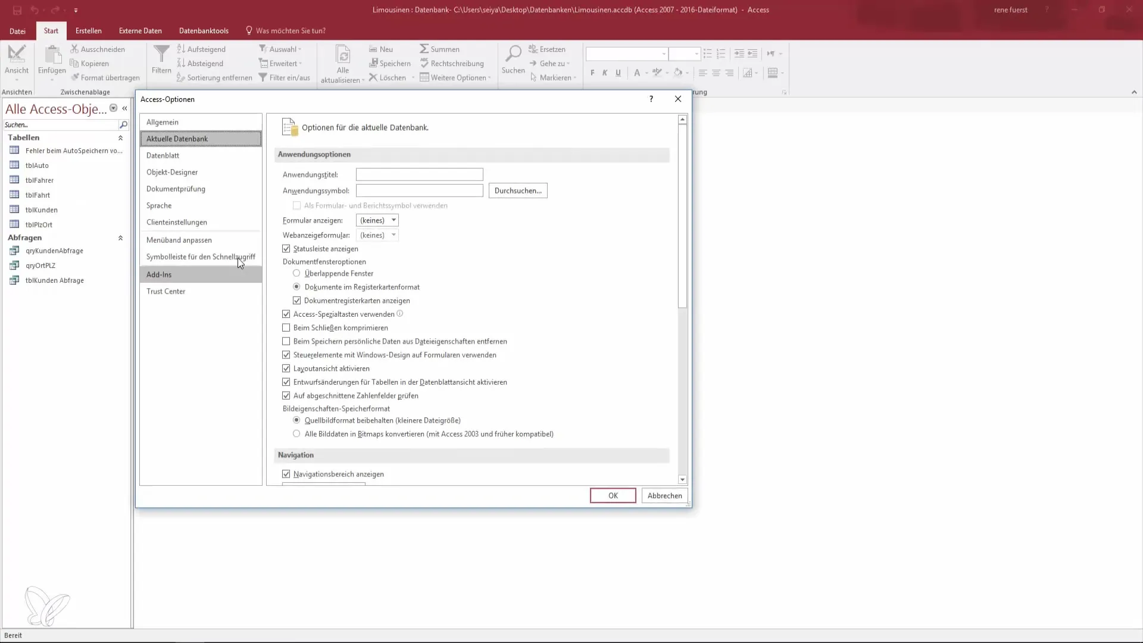This screenshot has height=643, width=1143.
Task: Toggle Navigationsbereich anzeigen checkbox
Action: pyautogui.click(x=286, y=474)
